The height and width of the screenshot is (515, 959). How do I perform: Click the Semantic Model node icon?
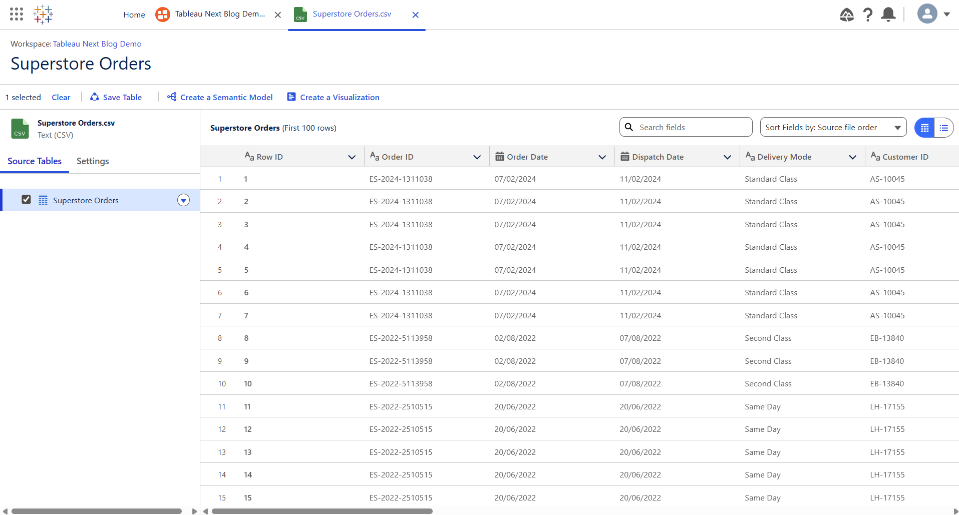click(172, 97)
